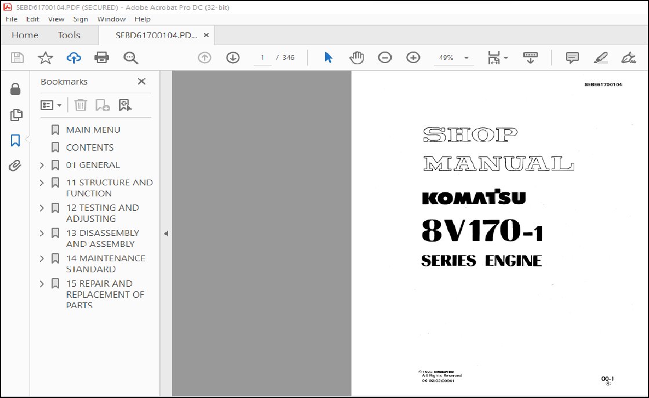Open security settings lock icon
The height and width of the screenshot is (398, 649).
pyautogui.click(x=15, y=89)
